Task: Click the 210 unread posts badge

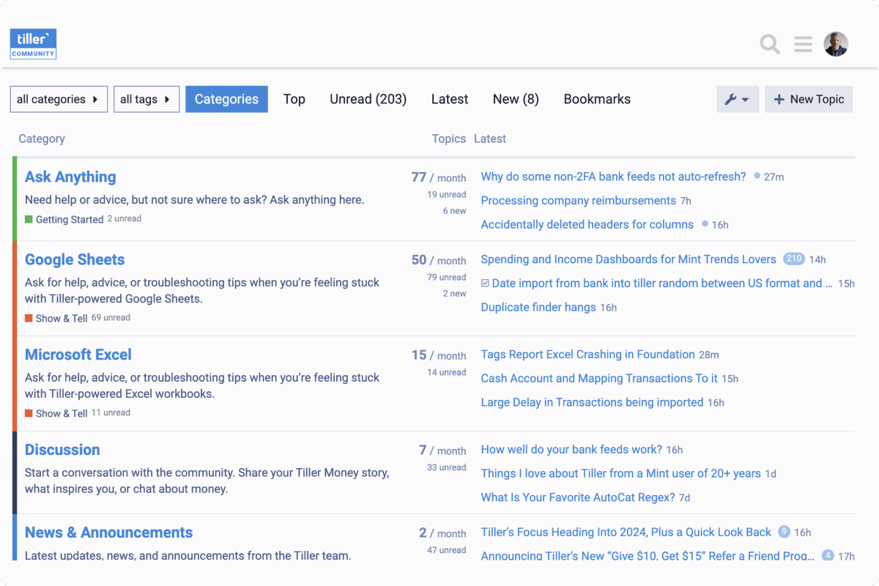Action: coord(794,259)
